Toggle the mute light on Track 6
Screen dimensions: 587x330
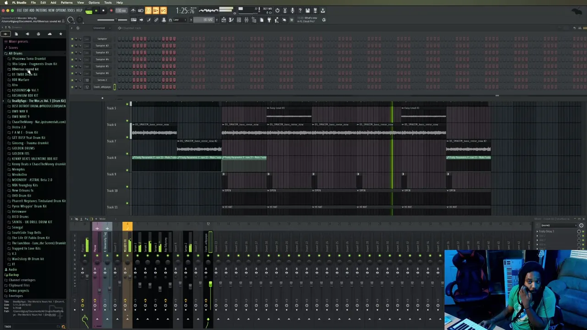click(x=127, y=137)
